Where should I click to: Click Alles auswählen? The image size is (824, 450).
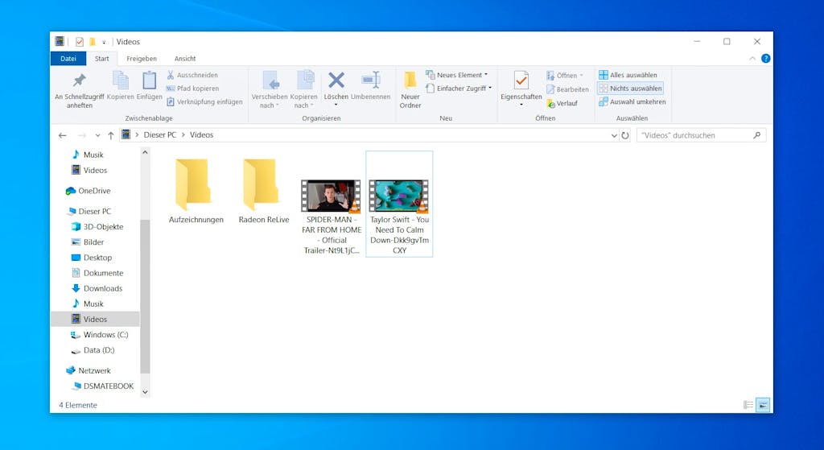point(628,75)
